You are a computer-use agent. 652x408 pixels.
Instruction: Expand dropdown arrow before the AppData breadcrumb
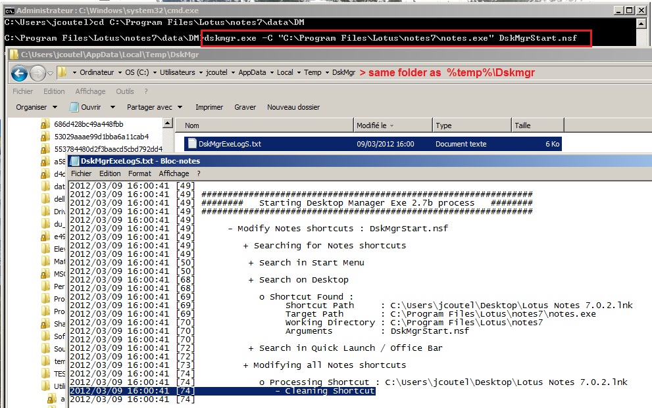233,73
